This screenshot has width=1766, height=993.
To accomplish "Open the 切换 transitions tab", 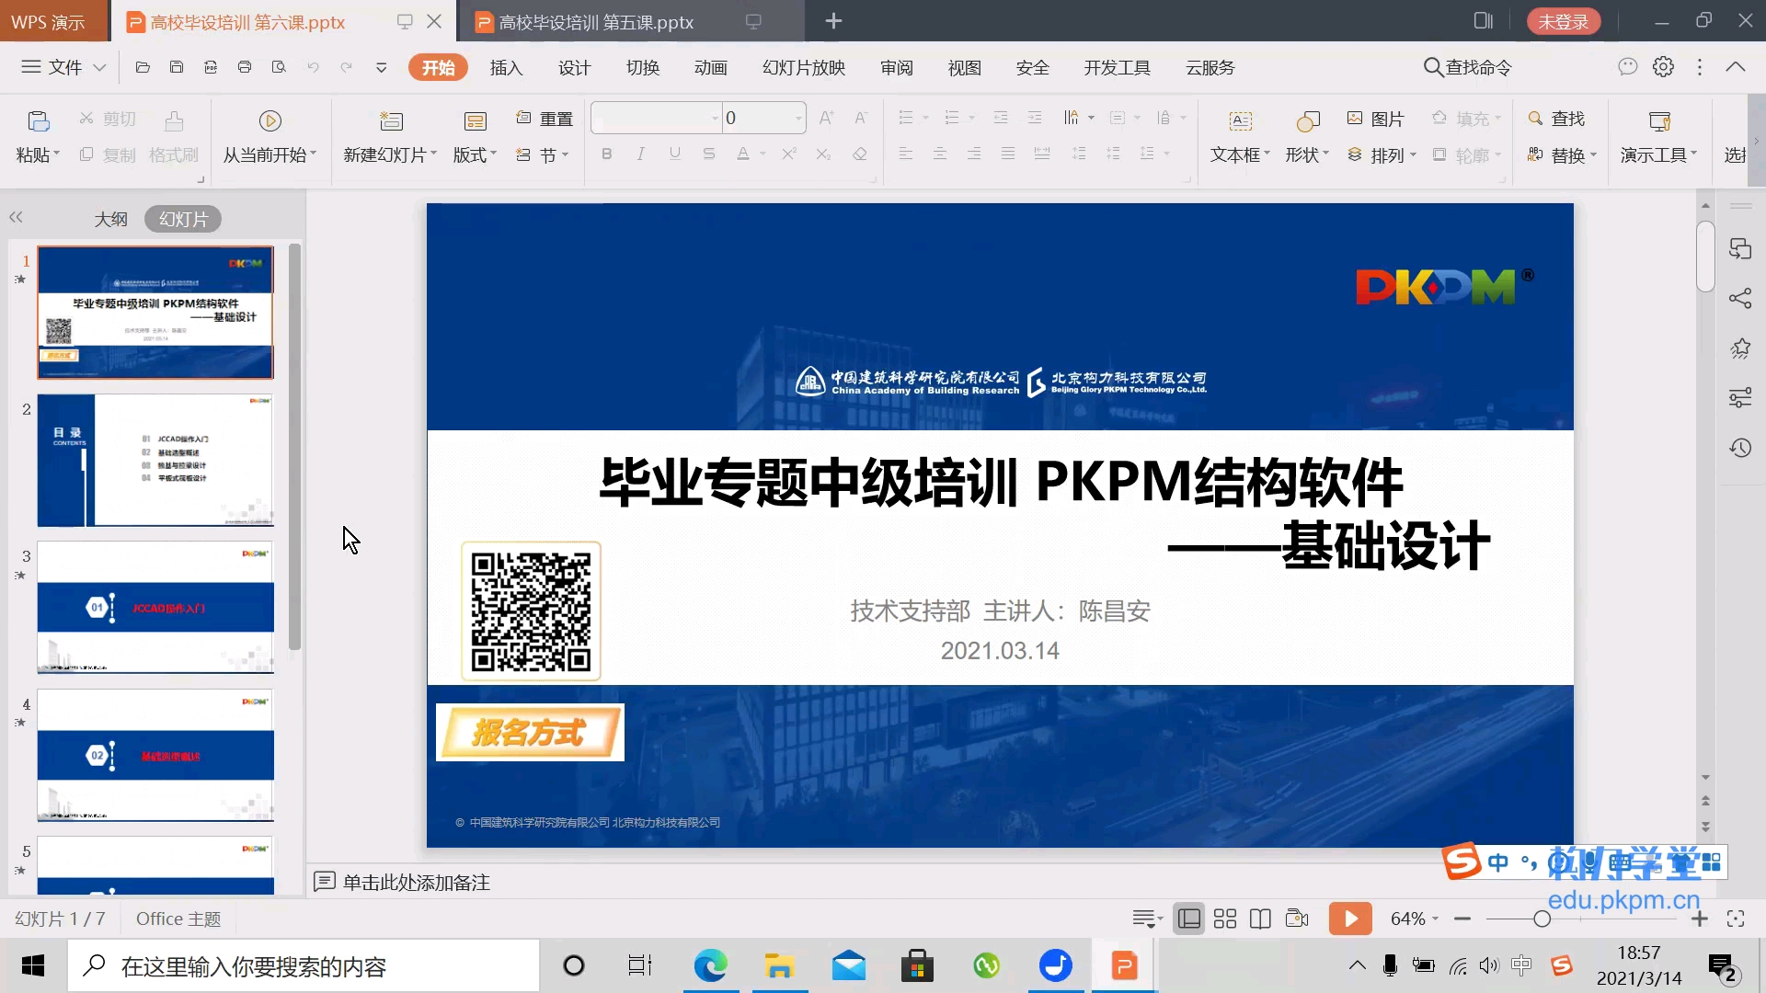I will click(642, 67).
